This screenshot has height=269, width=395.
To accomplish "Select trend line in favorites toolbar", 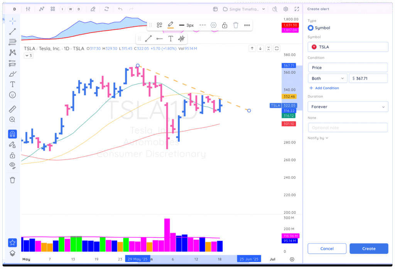I will tap(149, 39).
